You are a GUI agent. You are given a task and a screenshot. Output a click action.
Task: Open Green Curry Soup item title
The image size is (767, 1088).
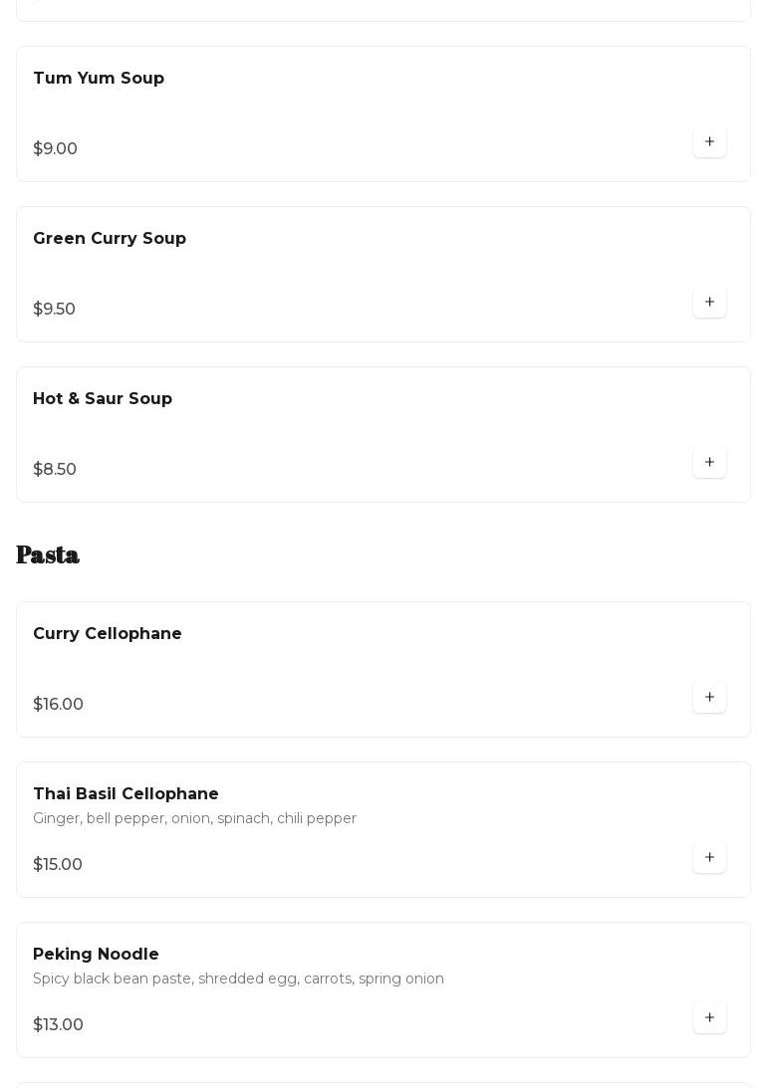(110, 239)
